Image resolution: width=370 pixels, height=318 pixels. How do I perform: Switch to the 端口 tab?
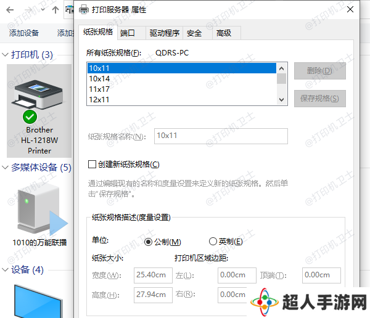pyautogui.click(x=128, y=33)
